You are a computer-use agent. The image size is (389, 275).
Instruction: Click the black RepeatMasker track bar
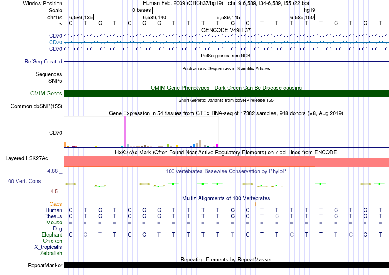(226, 265)
